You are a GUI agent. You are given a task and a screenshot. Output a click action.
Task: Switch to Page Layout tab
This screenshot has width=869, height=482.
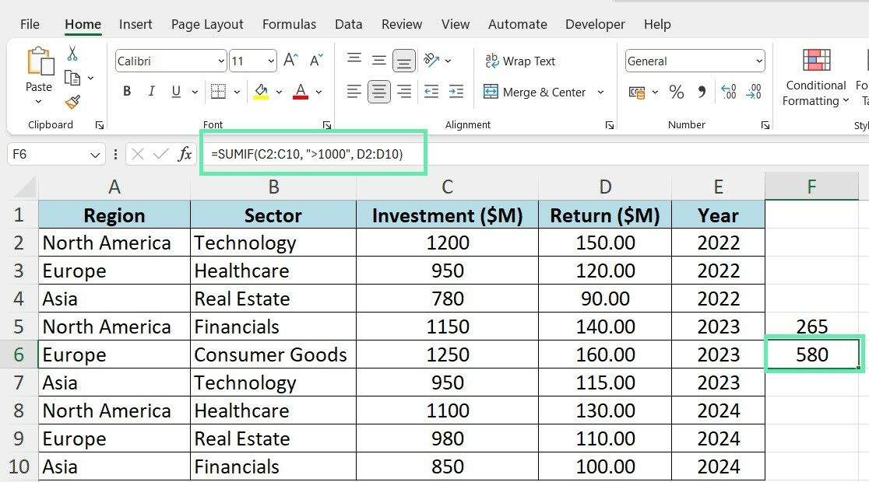pos(206,24)
